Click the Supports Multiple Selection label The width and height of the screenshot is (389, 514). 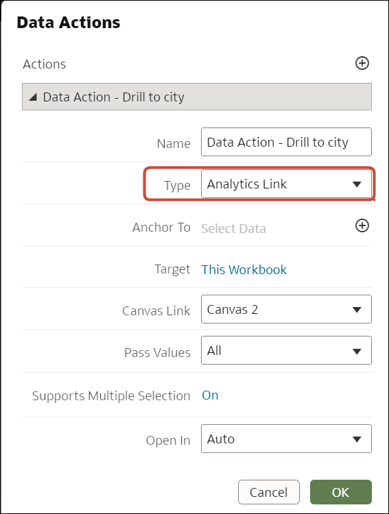click(x=111, y=395)
